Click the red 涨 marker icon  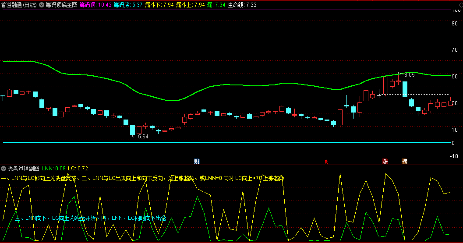coord(385,161)
